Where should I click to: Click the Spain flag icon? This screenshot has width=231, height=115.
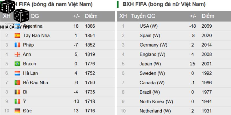pyautogui.click(x=17, y=36)
